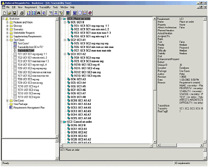
Task: Click the 'Test Cases*' view icon
Action: coord(15,43)
